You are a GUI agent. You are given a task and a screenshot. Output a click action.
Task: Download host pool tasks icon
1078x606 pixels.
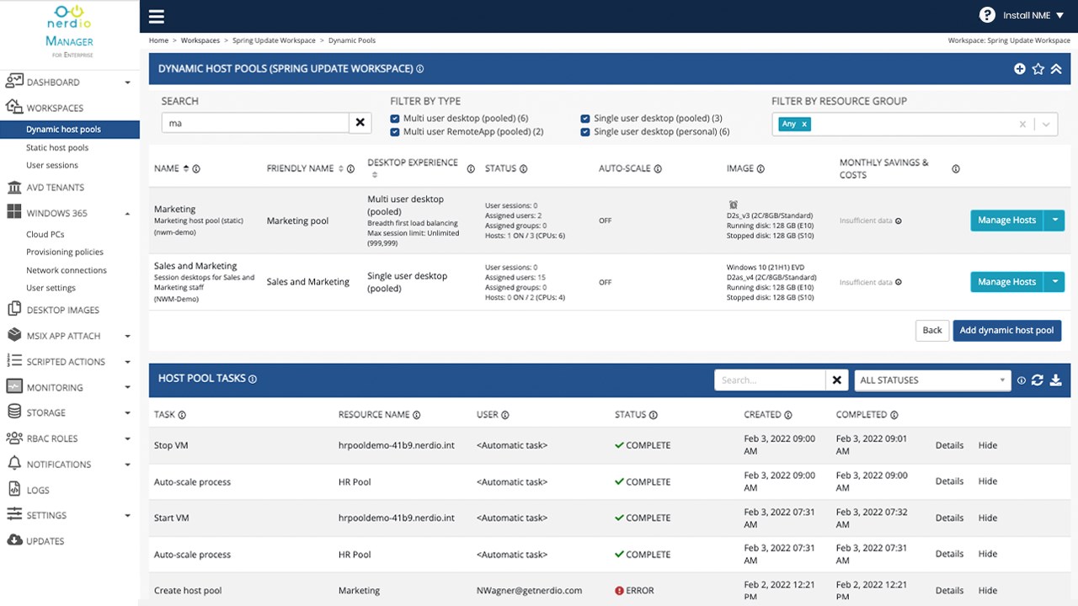tap(1056, 380)
